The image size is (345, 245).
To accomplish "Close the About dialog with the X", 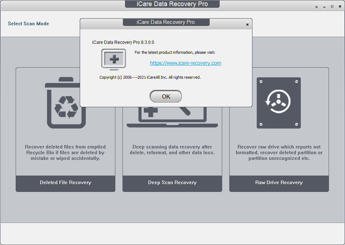I will [x=247, y=25].
